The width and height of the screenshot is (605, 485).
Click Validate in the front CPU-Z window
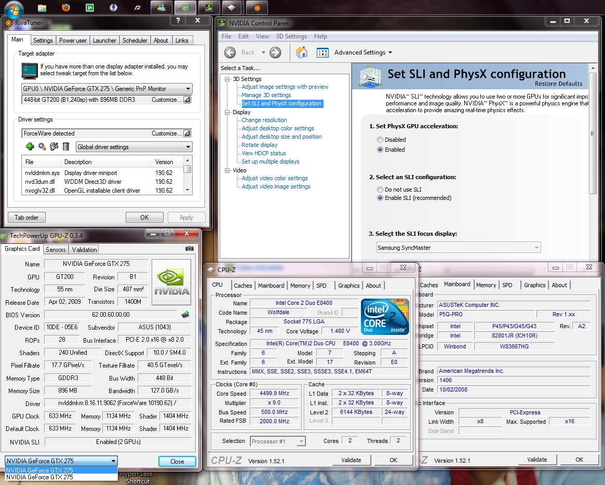click(351, 460)
